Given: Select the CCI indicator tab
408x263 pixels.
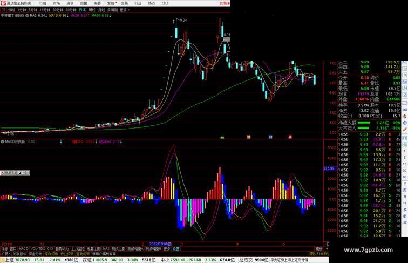Looking at the screenshot, I should click(x=50, y=249).
